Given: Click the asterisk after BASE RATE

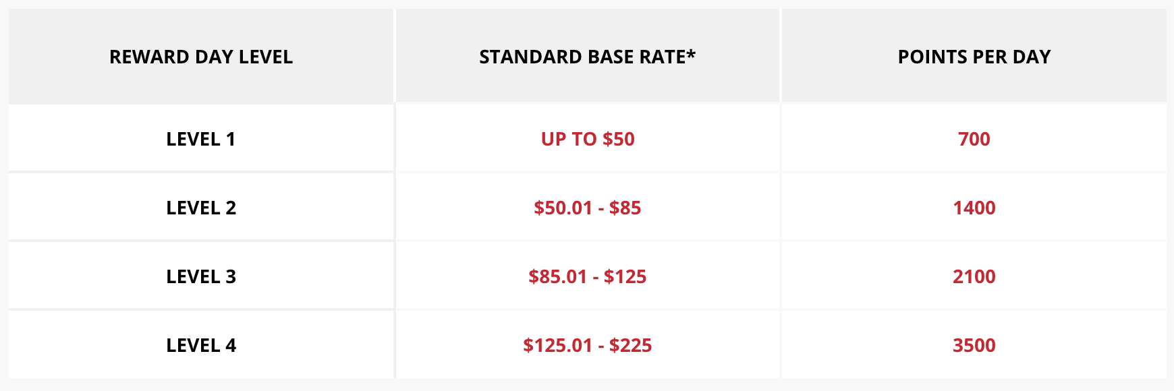Looking at the screenshot, I should coord(691,53).
